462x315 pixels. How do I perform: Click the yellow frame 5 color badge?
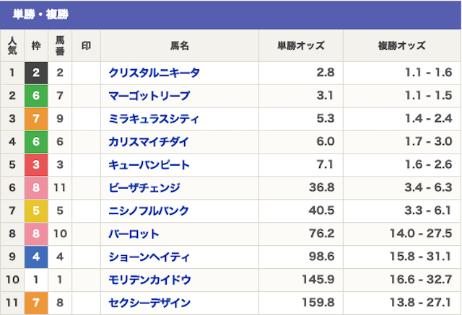36,210
